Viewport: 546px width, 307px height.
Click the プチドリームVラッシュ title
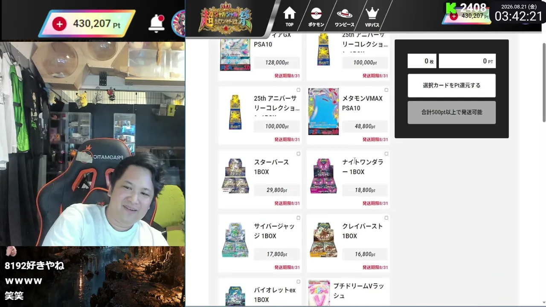tap(359, 291)
